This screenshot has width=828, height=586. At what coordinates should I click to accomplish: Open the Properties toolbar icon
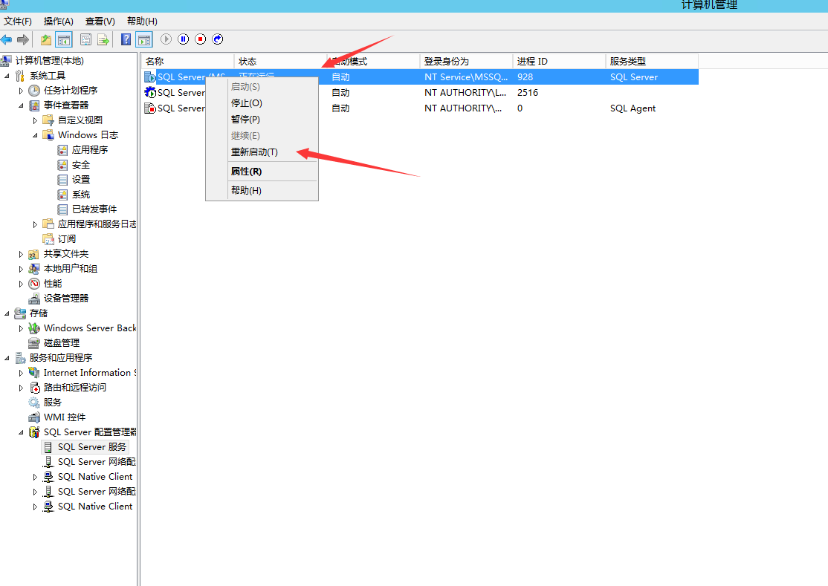[x=86, y=39]
